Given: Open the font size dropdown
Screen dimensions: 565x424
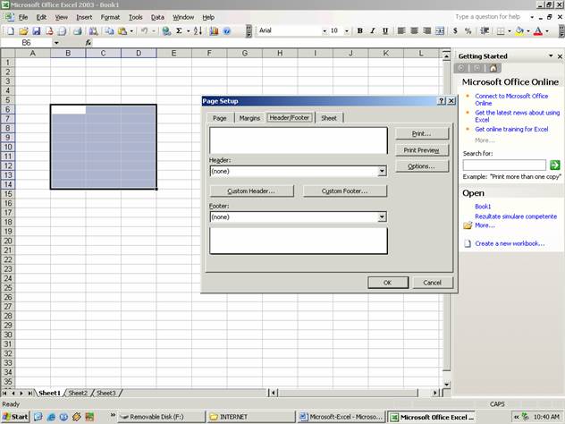Looking at the screenshot, I should (x=347, y=31).
